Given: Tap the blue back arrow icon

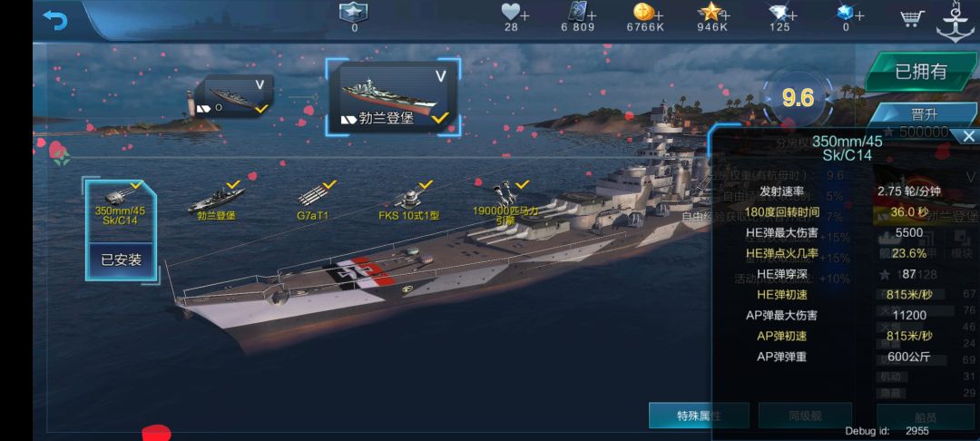Looking at the screenshot, I should point(55,20).
